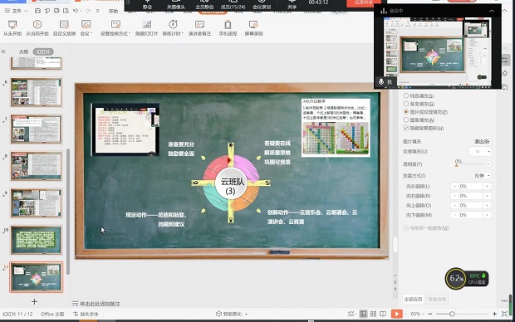Click the print icon in quick toolbar
This screenshot has height=322, width=515.
pyautogui.click(x=56, y=11)
